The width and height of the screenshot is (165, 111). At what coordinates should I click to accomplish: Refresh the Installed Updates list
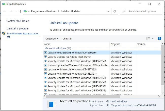click(114, 11)
